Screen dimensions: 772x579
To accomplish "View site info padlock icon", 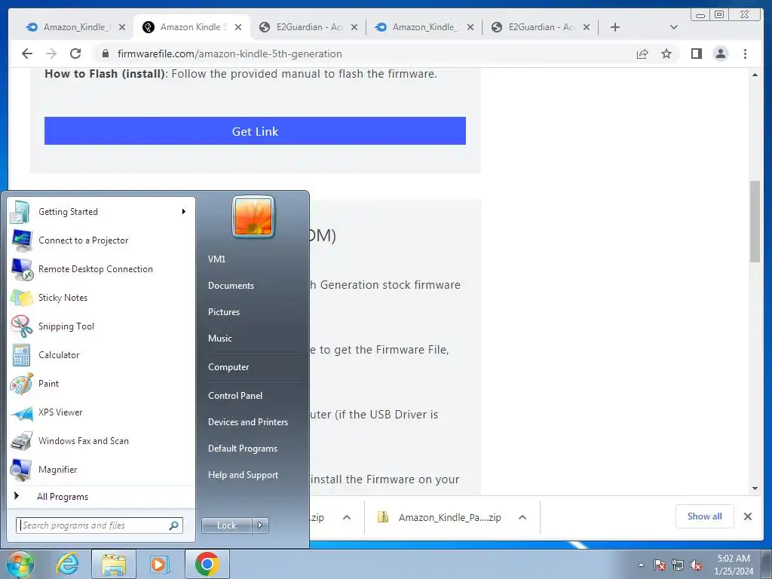I will click(106, 54).
